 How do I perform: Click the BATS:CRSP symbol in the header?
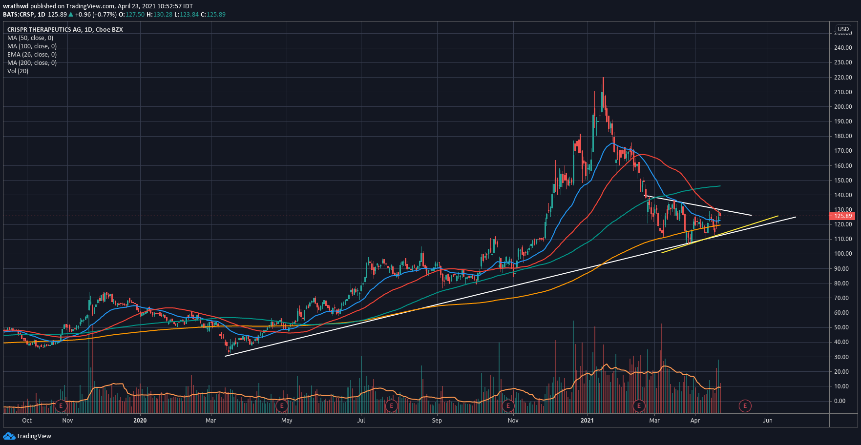18,15
